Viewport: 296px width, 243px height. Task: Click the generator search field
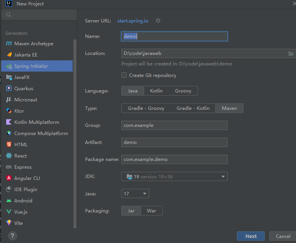[x=39, y=15]
